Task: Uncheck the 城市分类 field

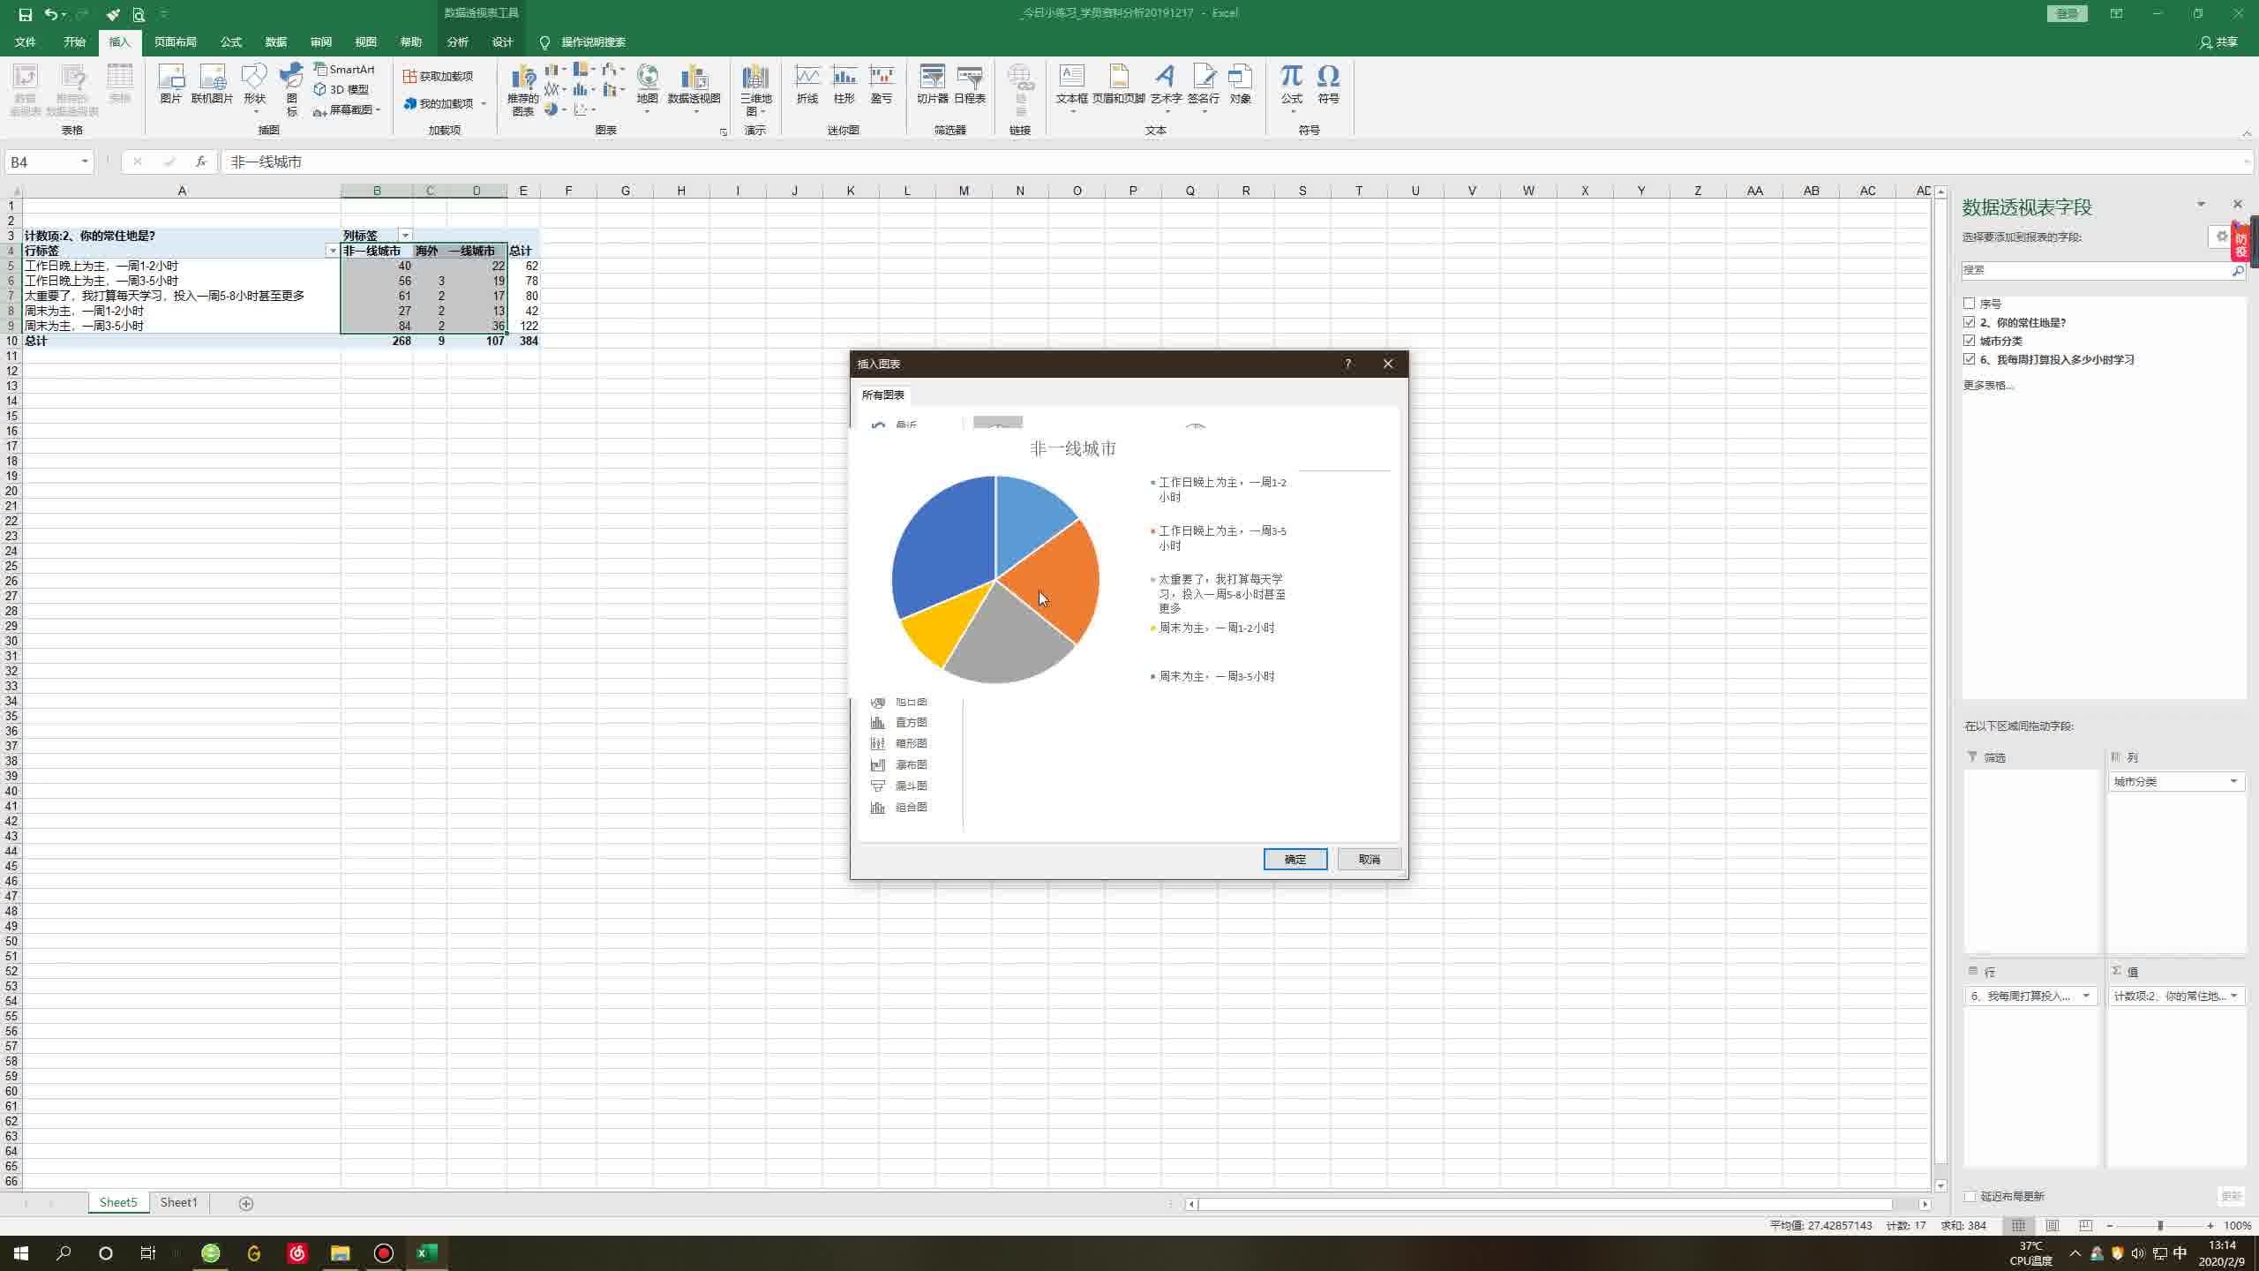Action: coord(1970,341)
